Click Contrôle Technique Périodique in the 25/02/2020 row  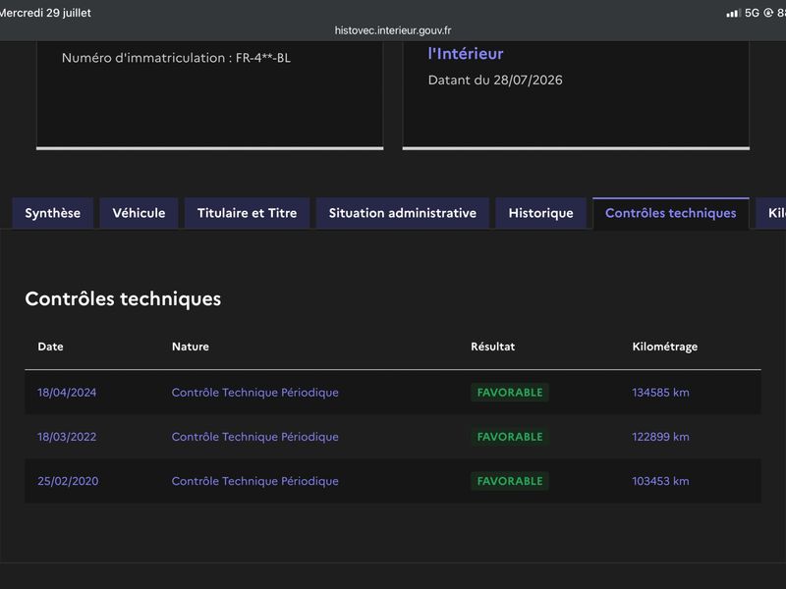[255, 481]
